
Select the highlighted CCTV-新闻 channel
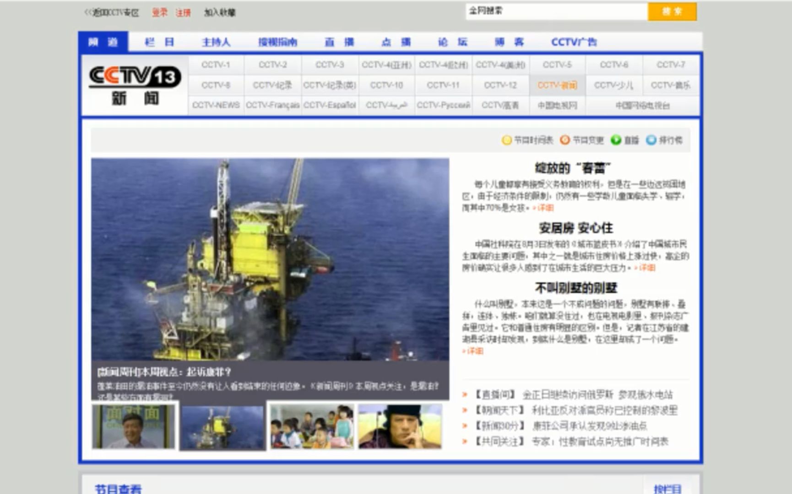coord(557,85)
